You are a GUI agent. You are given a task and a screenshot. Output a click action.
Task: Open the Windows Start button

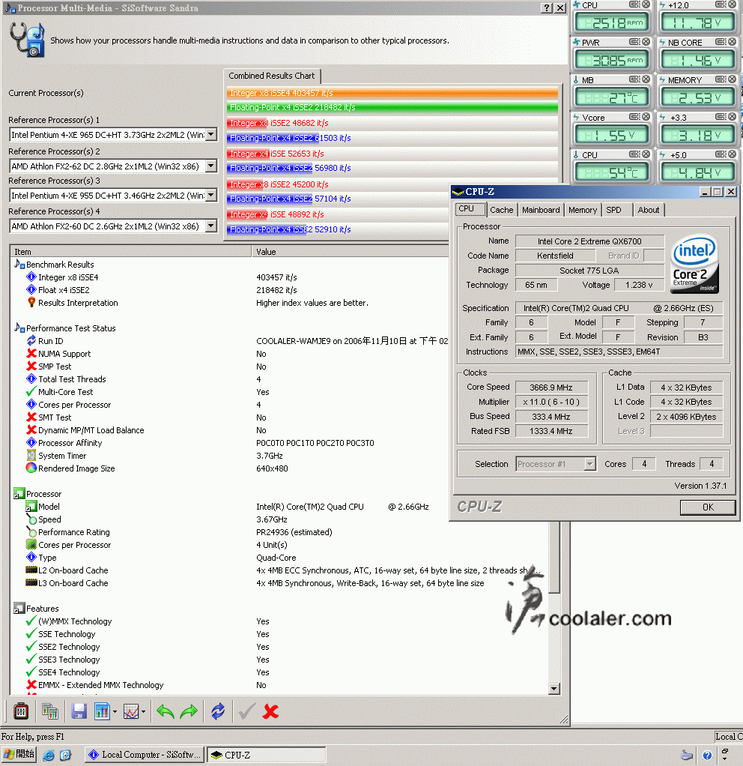(19, 755)
